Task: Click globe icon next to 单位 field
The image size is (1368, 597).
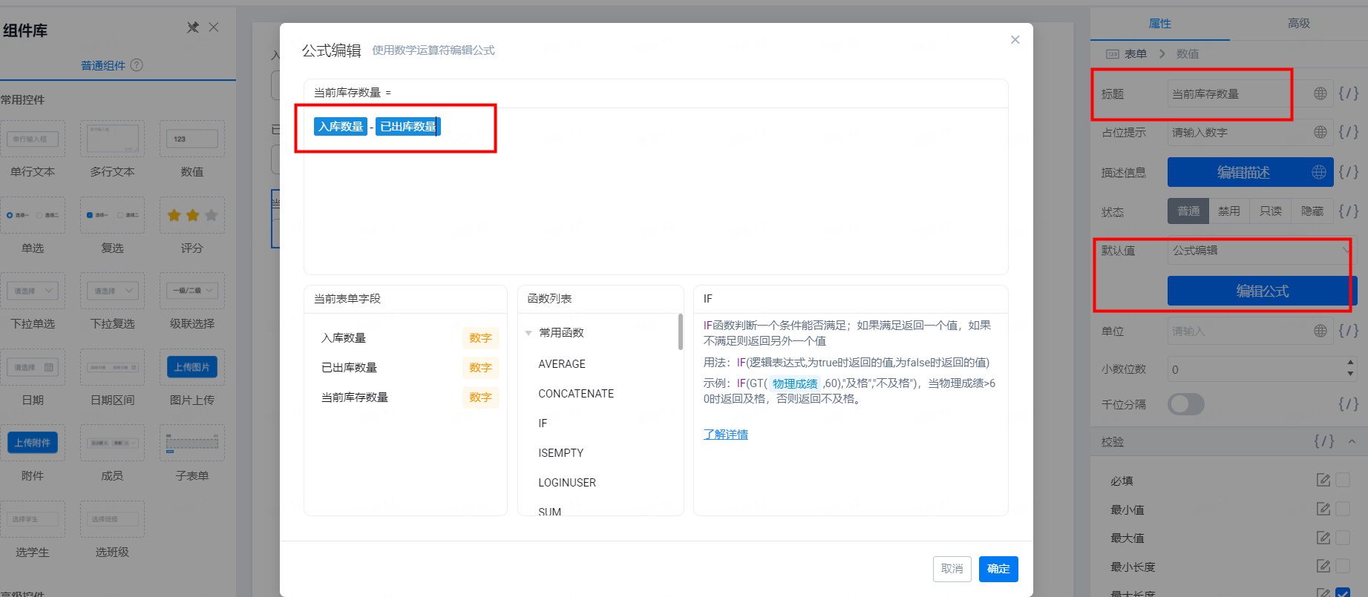Action: [1320, 331]
